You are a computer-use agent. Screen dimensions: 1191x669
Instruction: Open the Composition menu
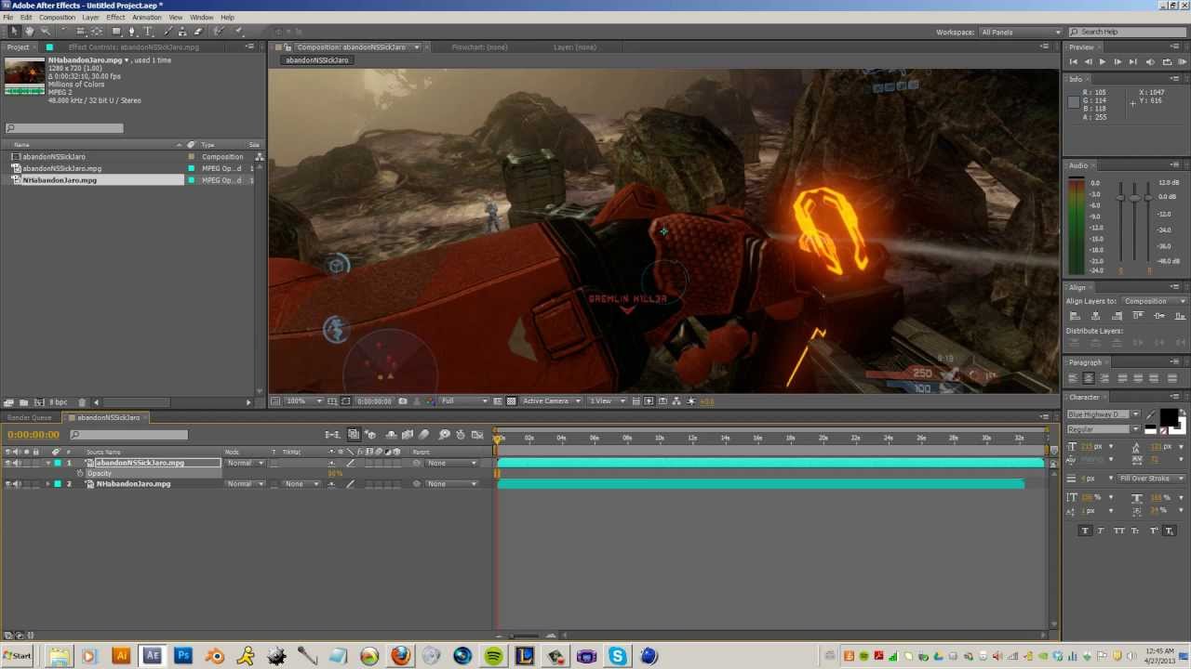(x=57, y=18)
